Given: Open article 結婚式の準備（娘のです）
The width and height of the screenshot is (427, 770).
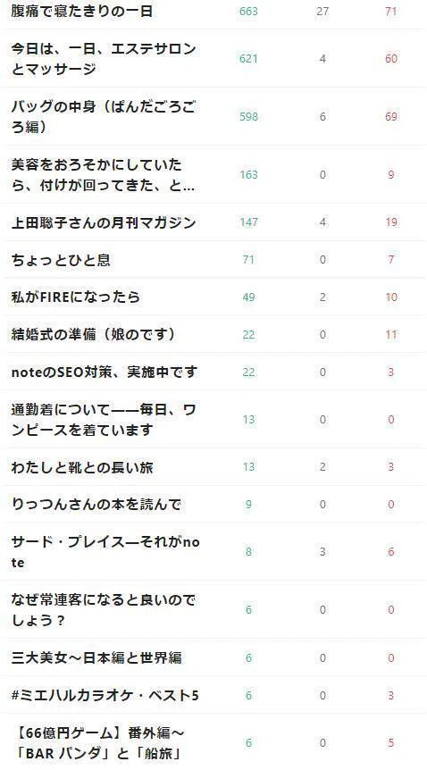Looking at the screenshot, I should (x=94, y=334).
